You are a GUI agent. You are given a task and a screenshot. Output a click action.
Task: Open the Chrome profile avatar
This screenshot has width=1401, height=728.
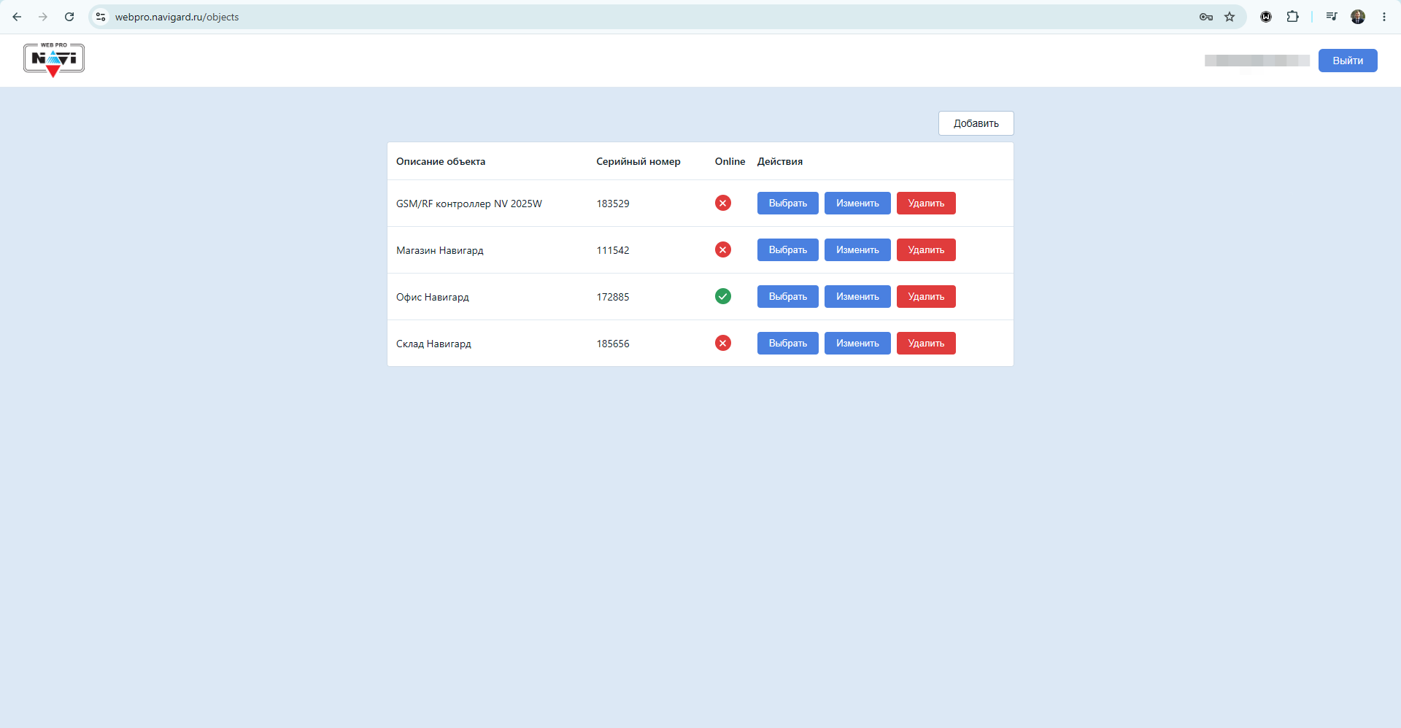1358,17
